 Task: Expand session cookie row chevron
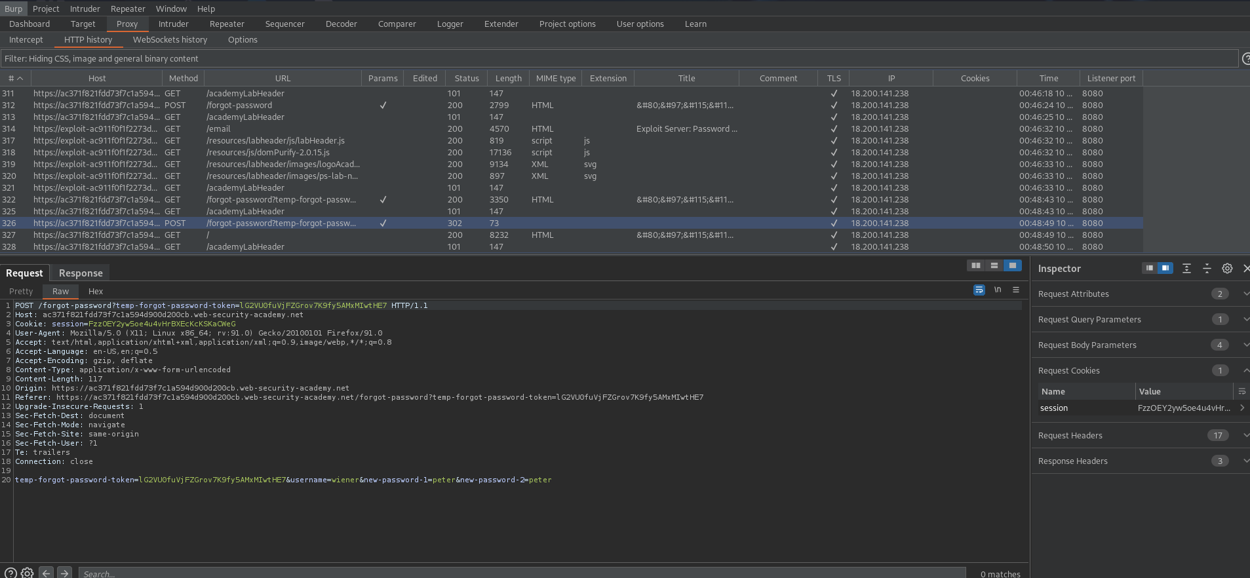point(1241,408)
